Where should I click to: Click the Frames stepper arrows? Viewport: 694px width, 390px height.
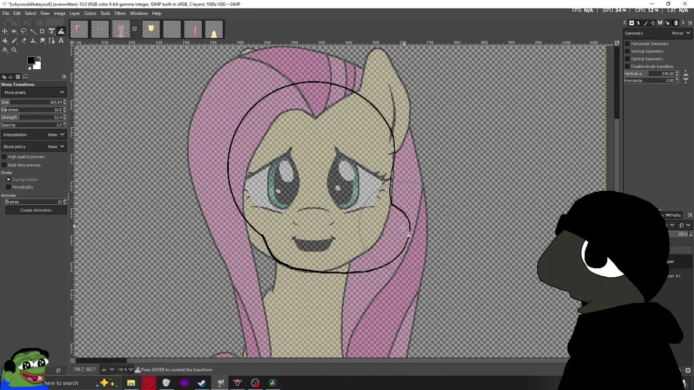click(x=65, y=201)
